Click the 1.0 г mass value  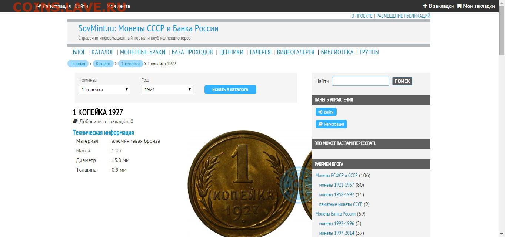[x=117, y=150]
